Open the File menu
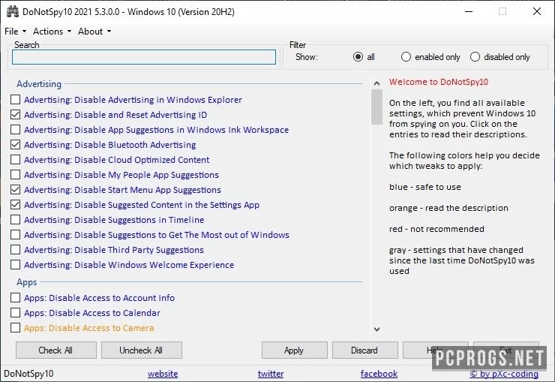The width and height of the screenshot is (555, 382). pos(15,32)
